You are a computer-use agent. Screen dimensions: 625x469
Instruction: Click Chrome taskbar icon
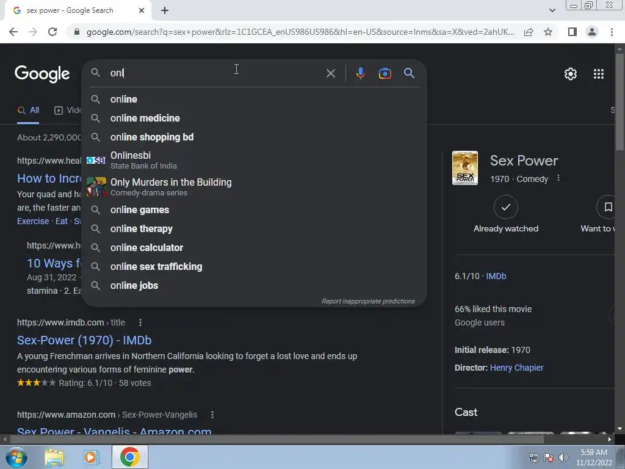129,457
